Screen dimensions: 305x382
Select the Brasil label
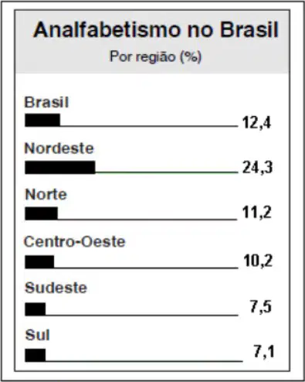point(46,102)
